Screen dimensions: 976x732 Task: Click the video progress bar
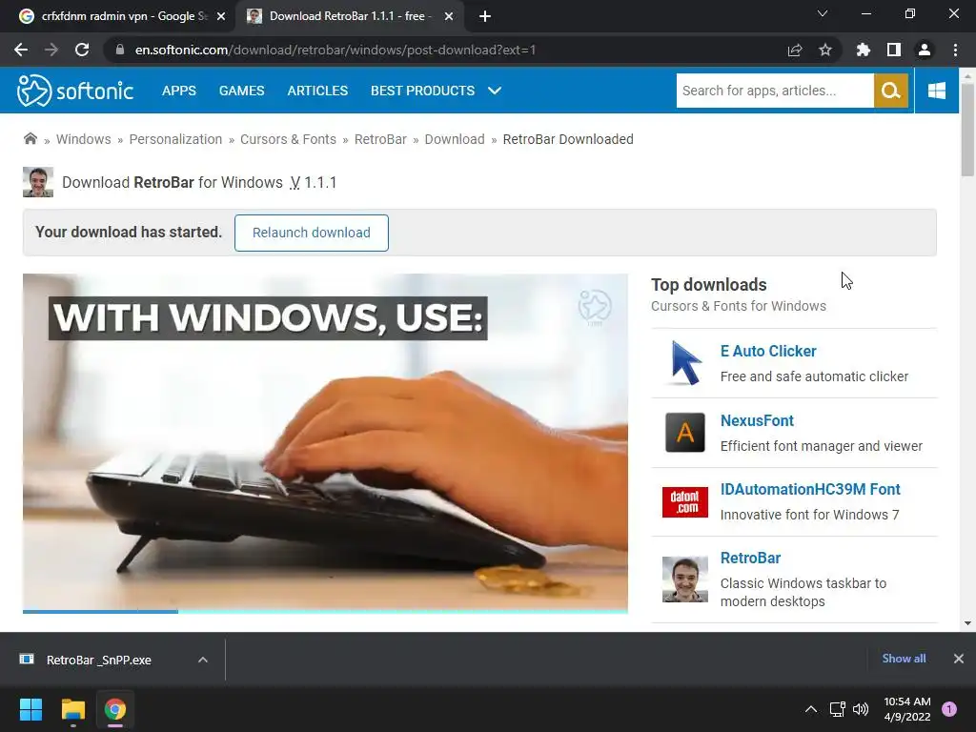tap(325, 611)
